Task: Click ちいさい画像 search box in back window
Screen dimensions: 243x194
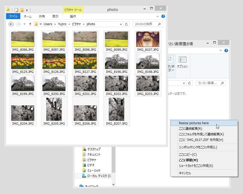Action: pyautogui.click(x=211, y=83)
